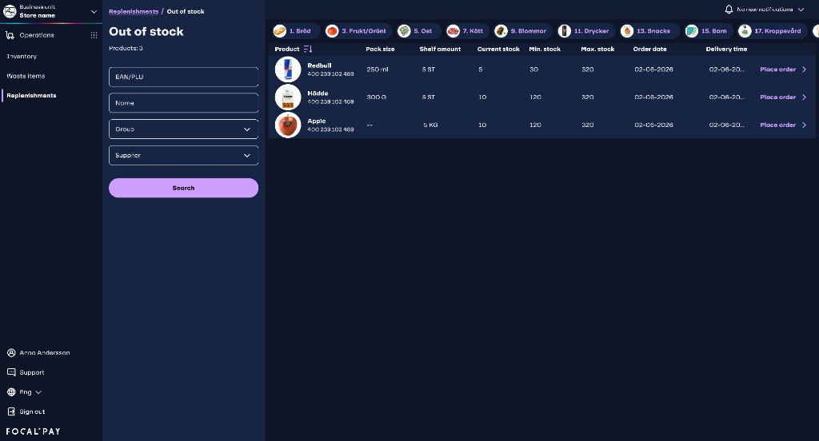The height and width of the screenshot is (441, 819).
Task: Click the FocalPay logo
Action: [x=33, y=431]
